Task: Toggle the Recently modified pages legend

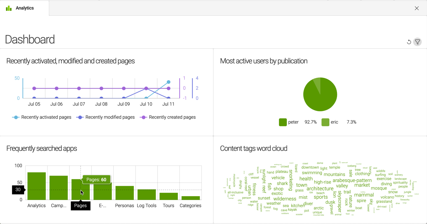Action: 105,117
